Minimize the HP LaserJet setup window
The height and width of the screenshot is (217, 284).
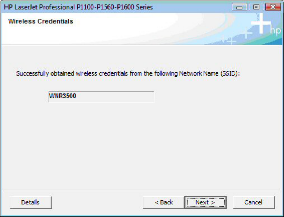point(240,7)
